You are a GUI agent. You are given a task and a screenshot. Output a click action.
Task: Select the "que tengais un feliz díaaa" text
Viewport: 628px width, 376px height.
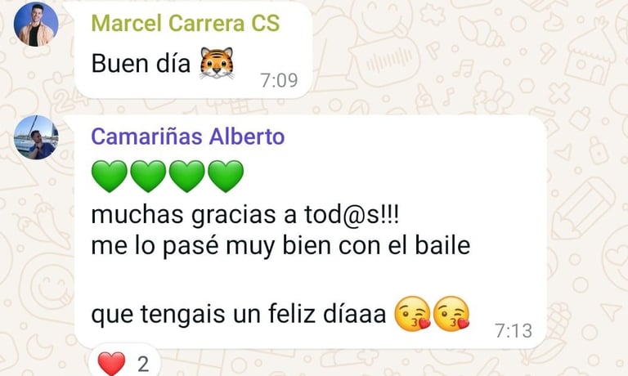[x=239, y=314]
